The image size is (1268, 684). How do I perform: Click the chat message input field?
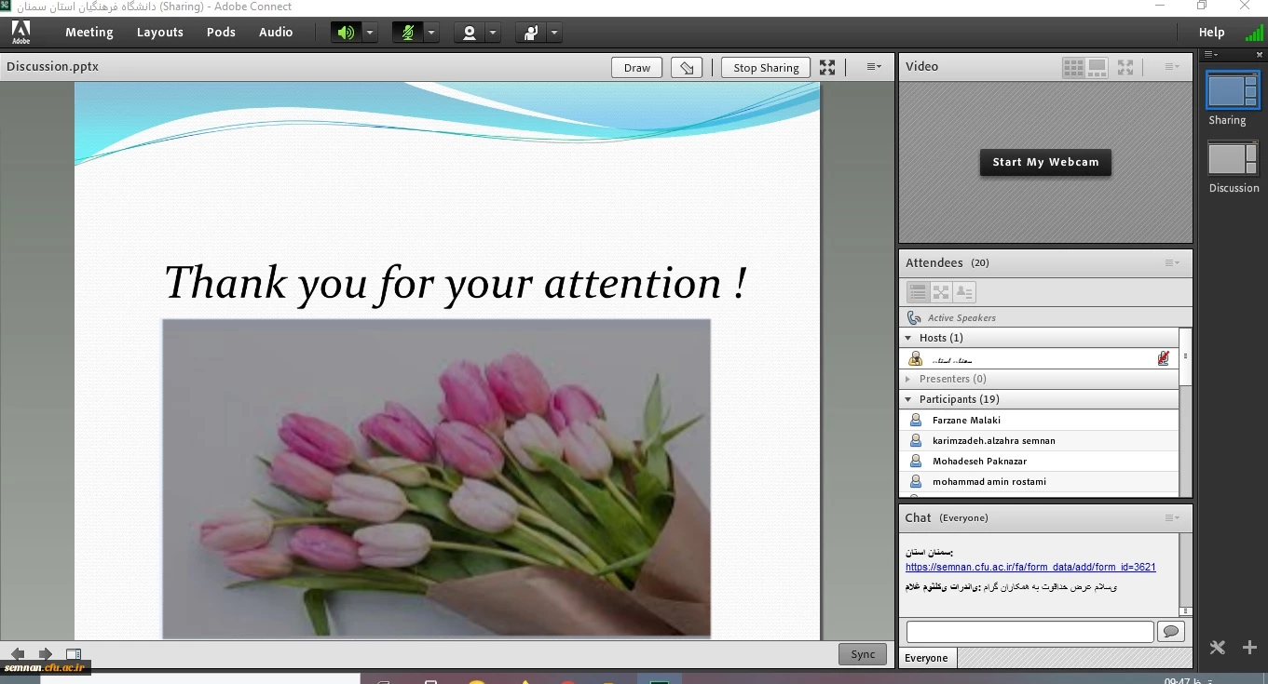pos(1029,632)
